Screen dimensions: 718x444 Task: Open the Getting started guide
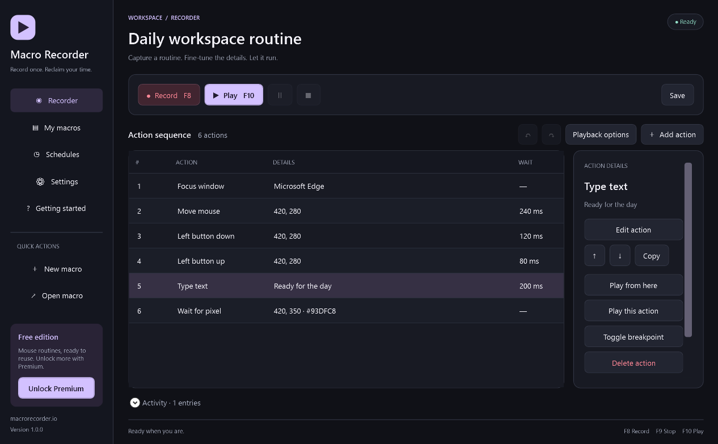(x=56, y=208)
